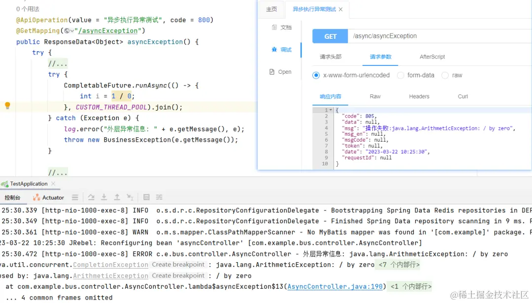Click the upload/step out arrow icon
Screen dimensions: 532x303
(117, 197)
